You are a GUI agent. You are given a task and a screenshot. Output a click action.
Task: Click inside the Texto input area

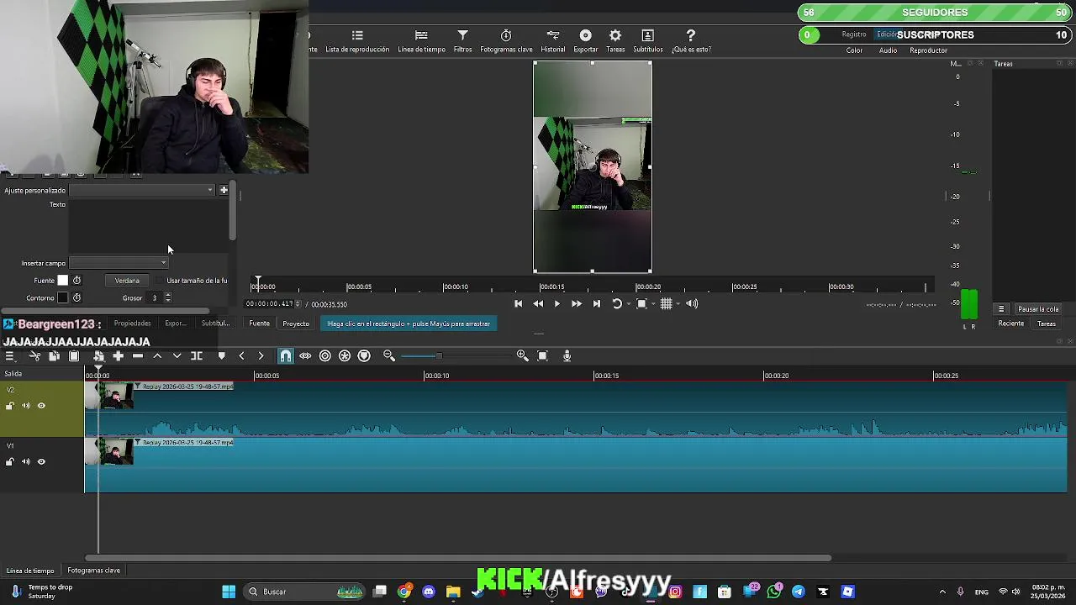coord(149,227)
